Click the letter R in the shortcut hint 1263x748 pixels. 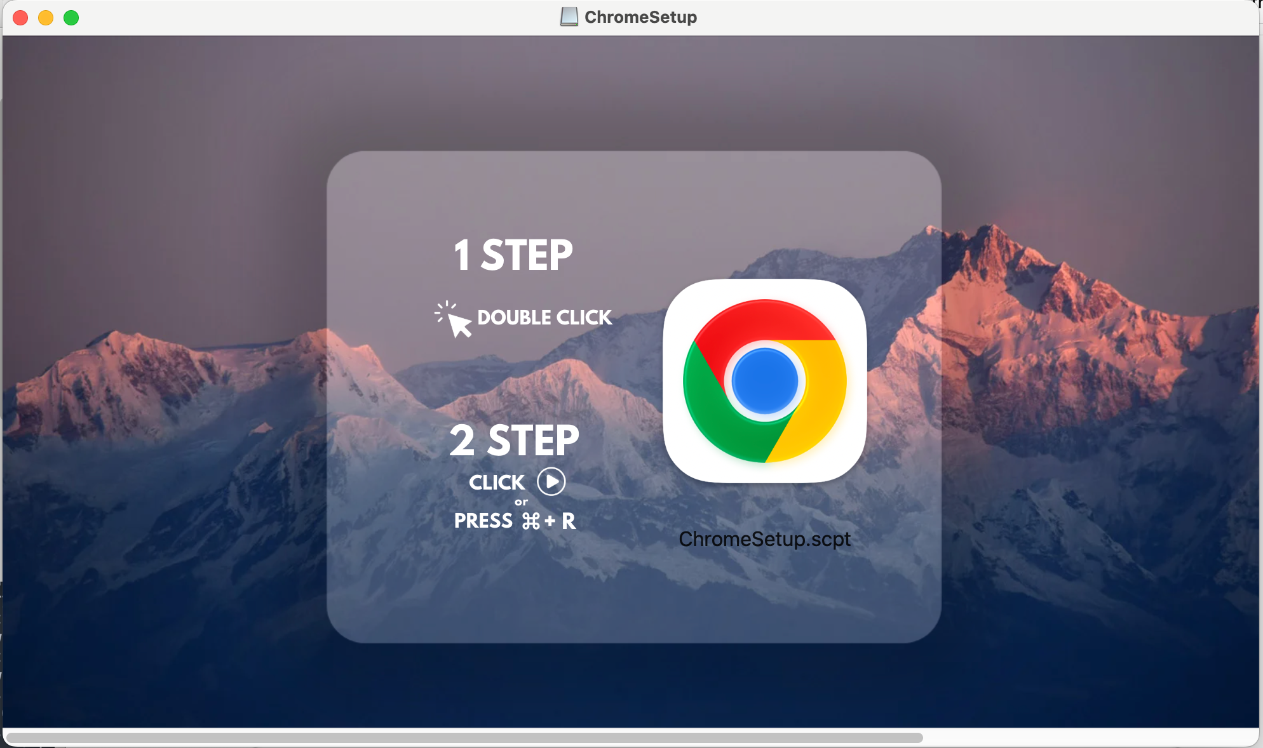pos(569,521)
